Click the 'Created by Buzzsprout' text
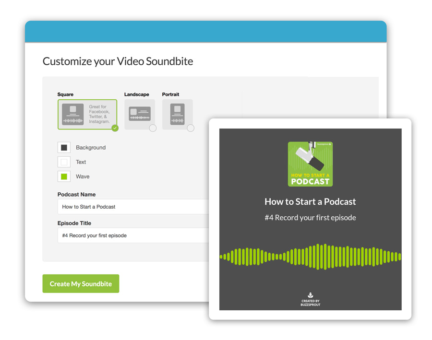 pos(310,303)
